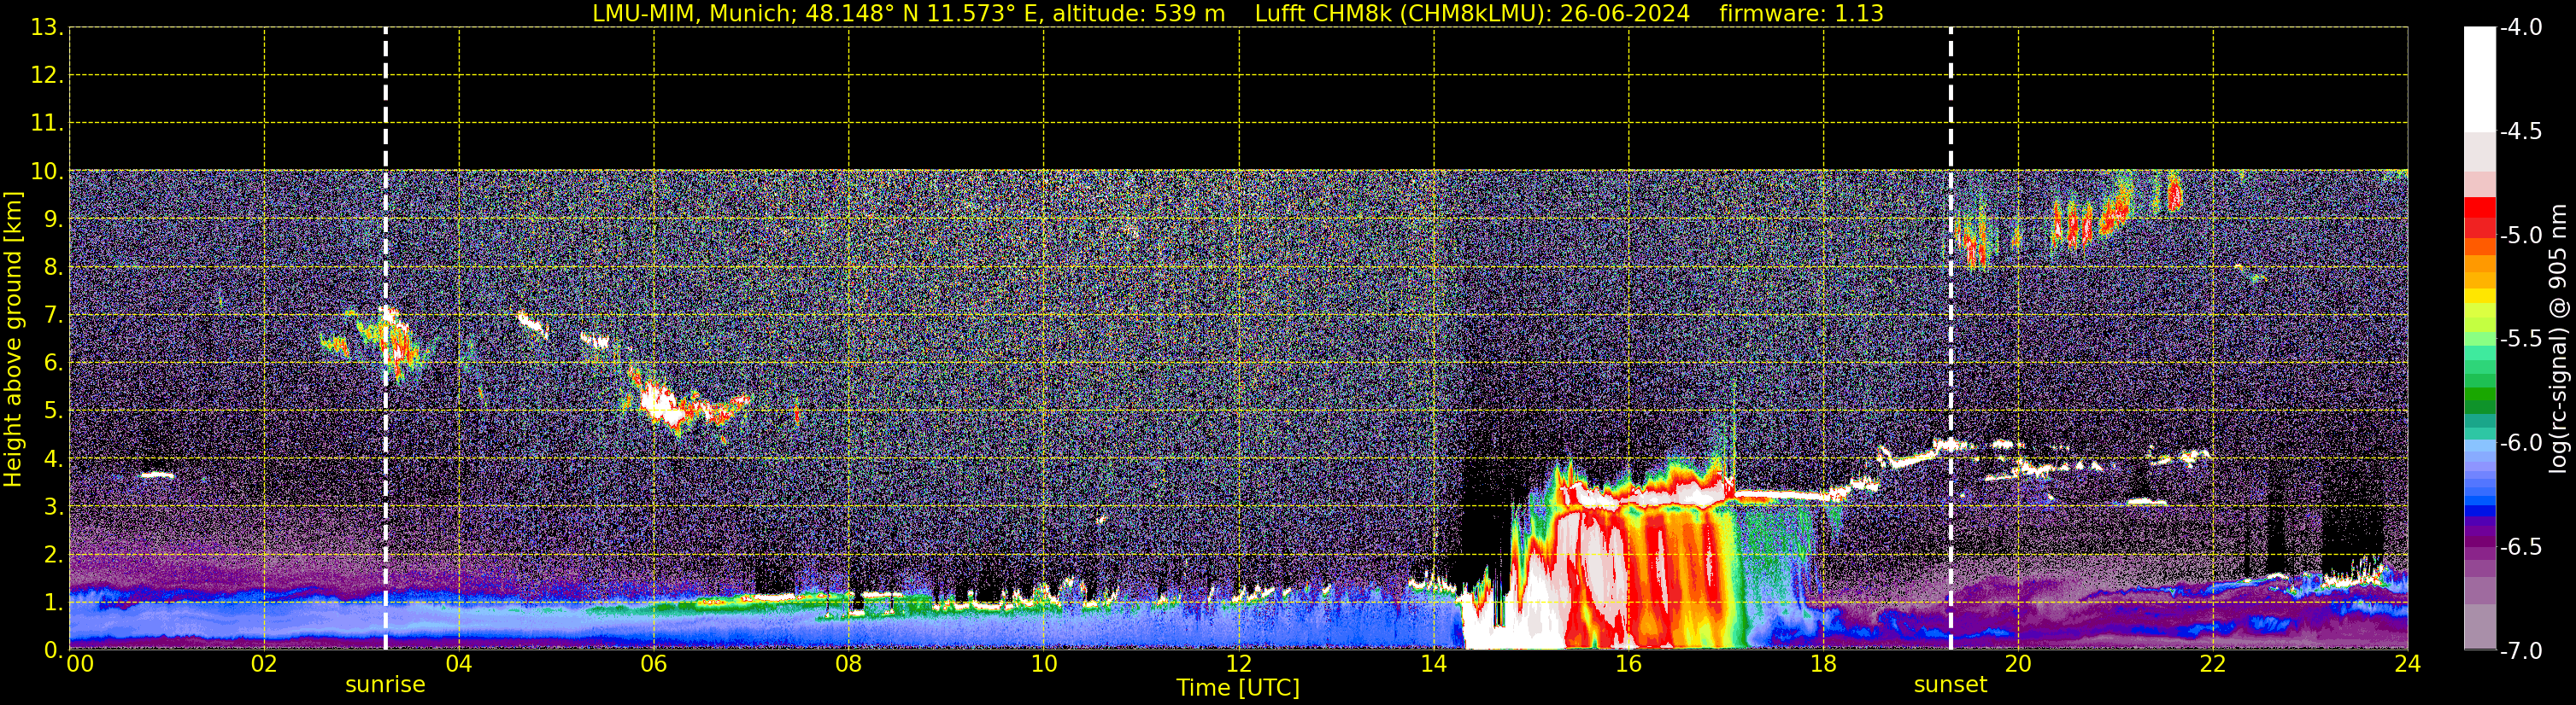
Task: Click the colorbar label "log(rc-signal) @ 905 nm"
Action: coord(2558,339)
